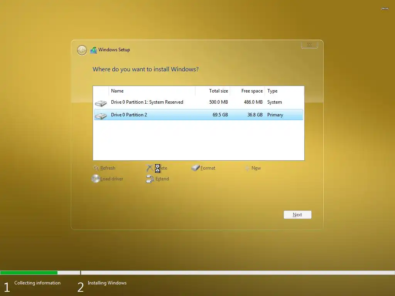Click the 500.0 MB total size cell
395x296 pixels.
(218, 102)
